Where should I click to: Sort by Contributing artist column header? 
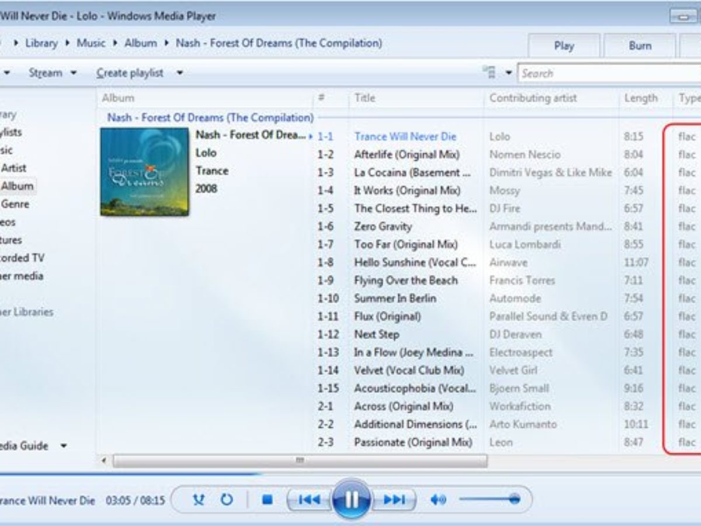pos(533,98)
